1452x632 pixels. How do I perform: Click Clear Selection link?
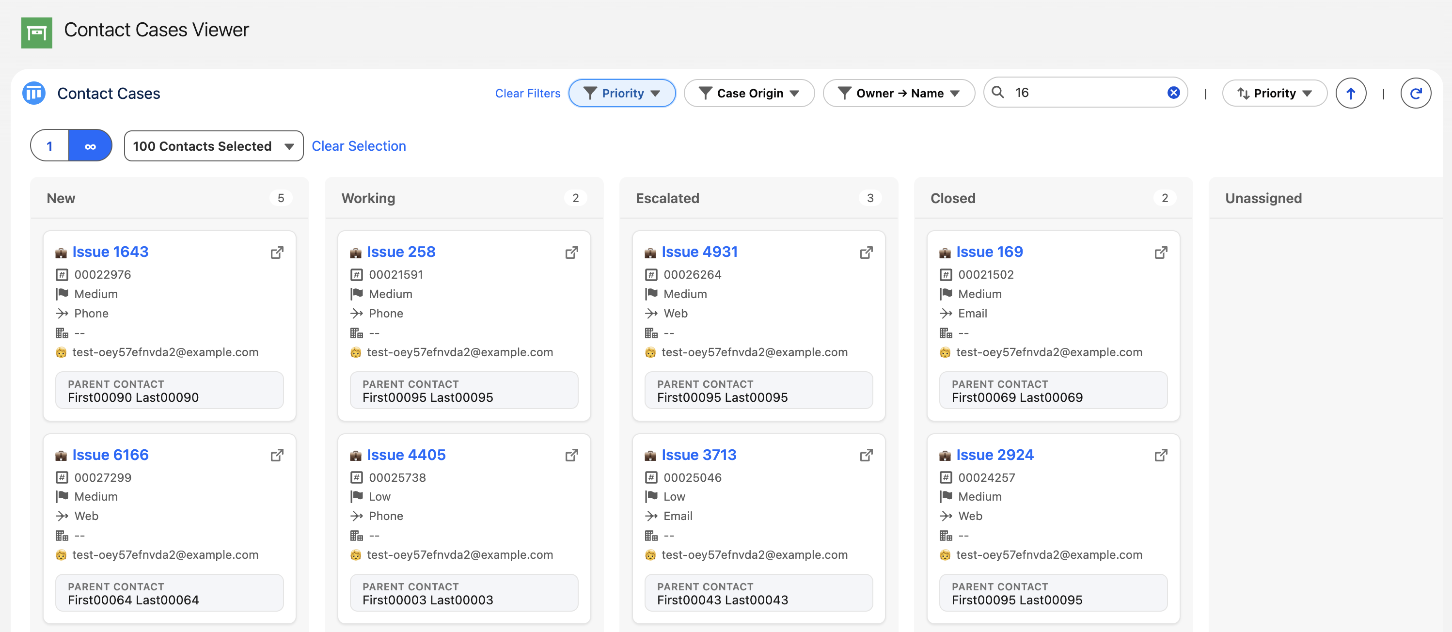point(359,146)
